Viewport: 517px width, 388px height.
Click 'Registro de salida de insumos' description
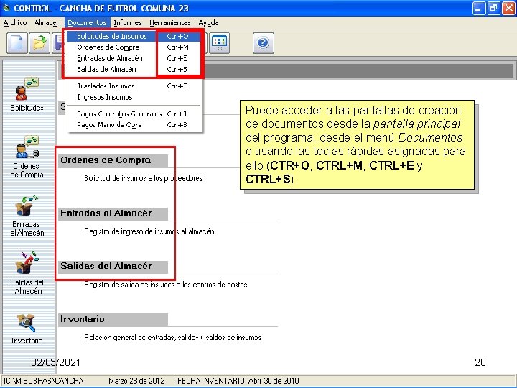(x=166, y=285)
